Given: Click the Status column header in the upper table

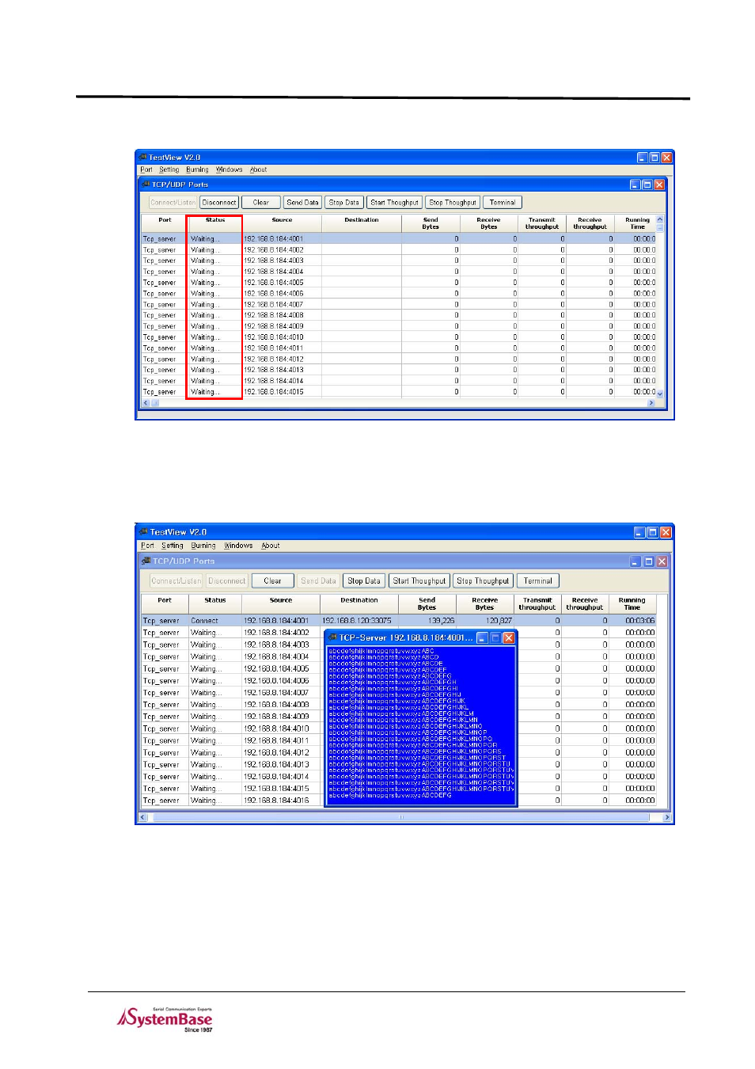Looking at the screenshot, I should pos(215,223).
